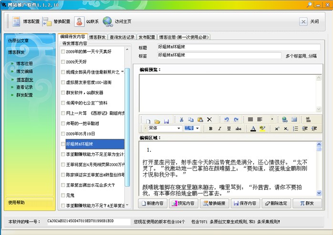Click the insert hyperlink globe icon
The image size is (333, 235).
[x=284, y=119]
